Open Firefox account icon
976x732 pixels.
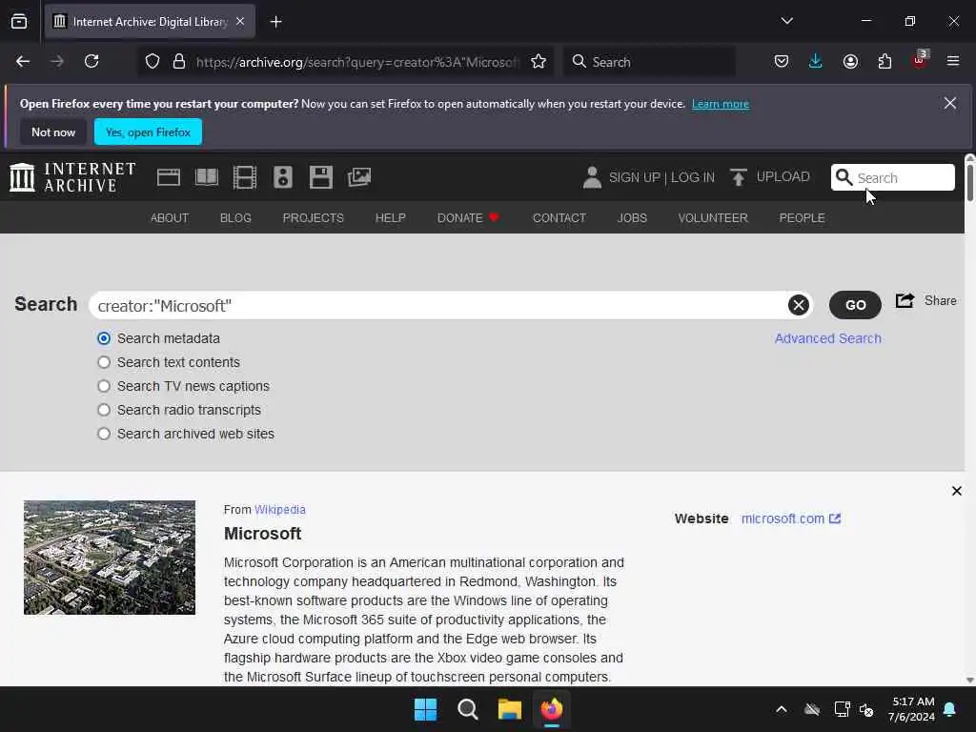point(850,62)
